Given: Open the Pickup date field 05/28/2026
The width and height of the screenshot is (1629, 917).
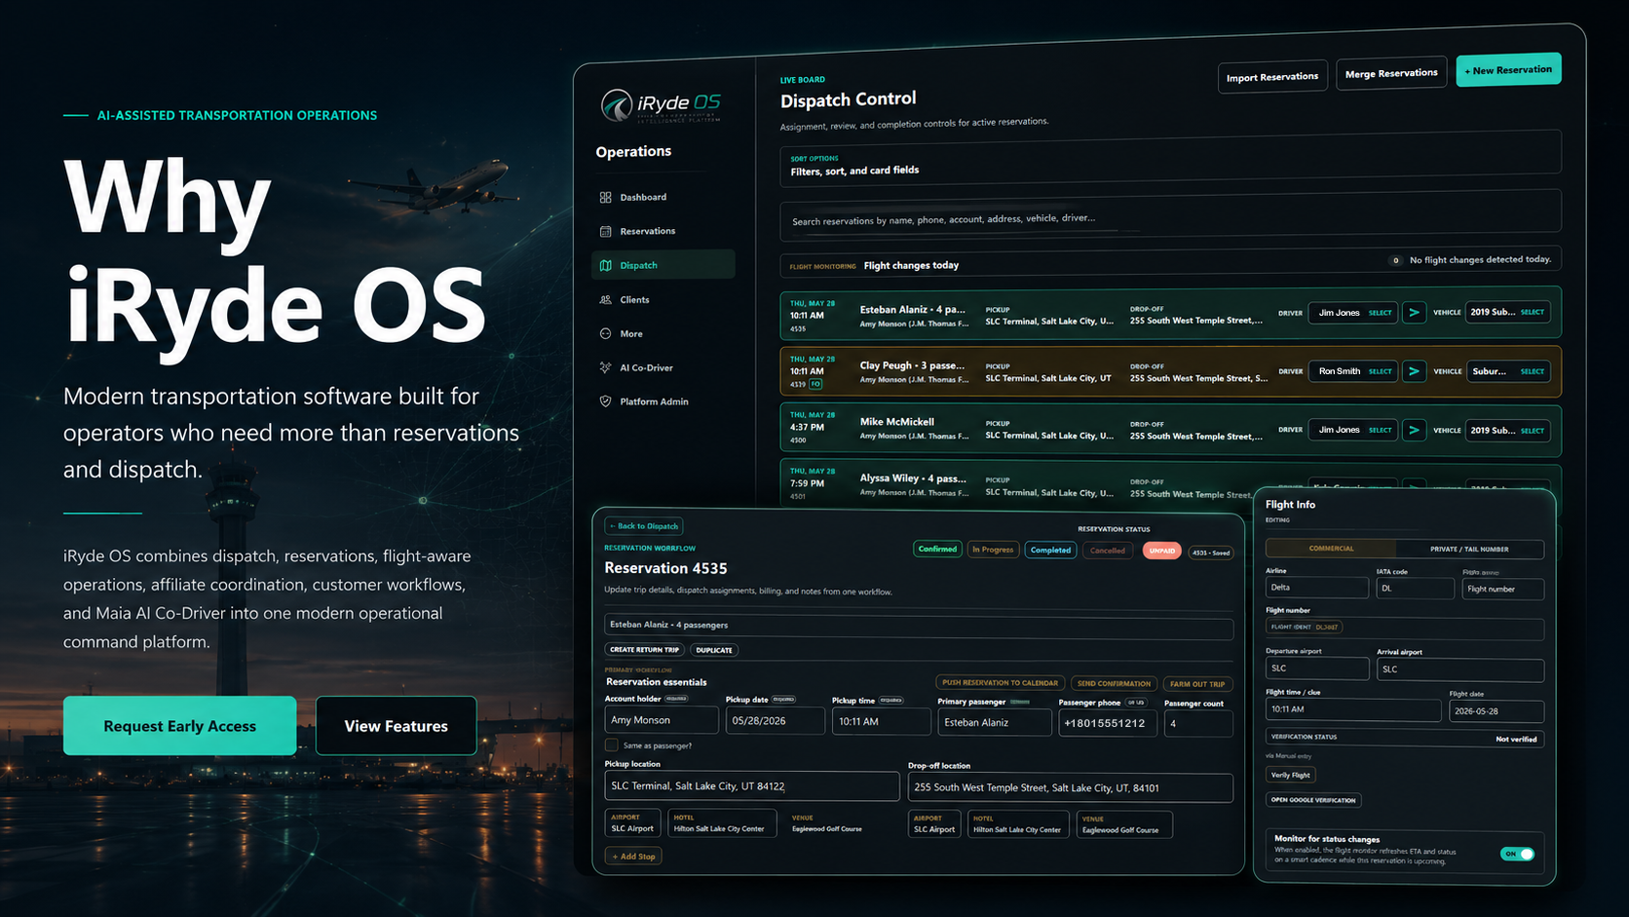Looking at the screenshot, I should tap(775, 721).
